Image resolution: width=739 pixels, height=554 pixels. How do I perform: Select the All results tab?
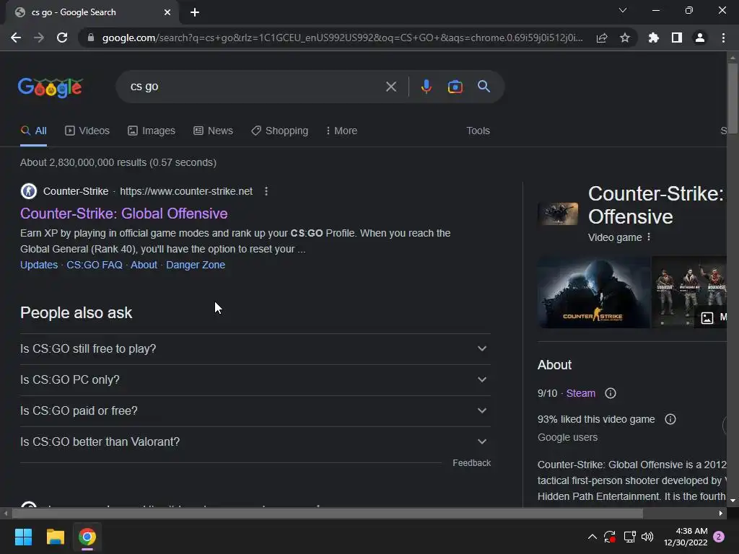coord(33,131)
